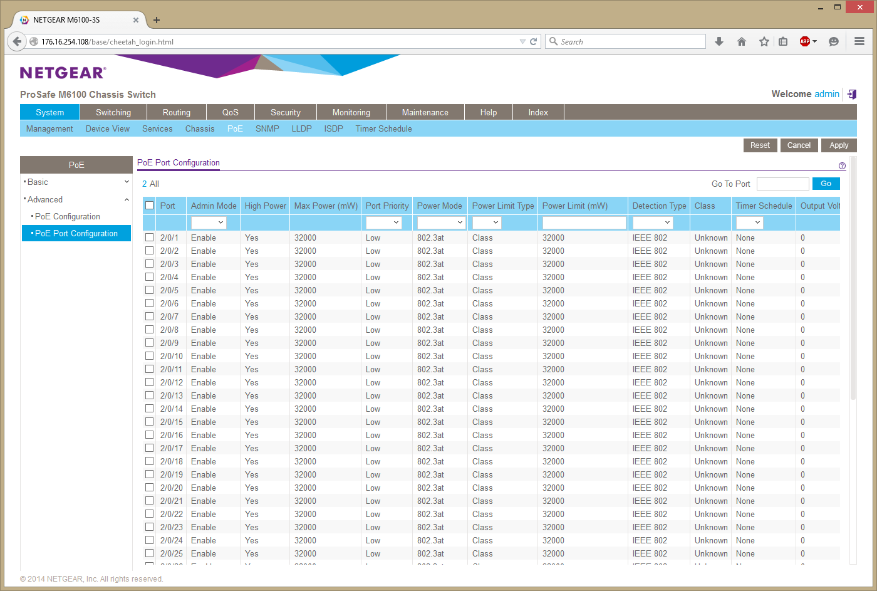Bookmark this page with the star icon
The width and height of the screenshot is (877, 591).
[x=764, y=41]
